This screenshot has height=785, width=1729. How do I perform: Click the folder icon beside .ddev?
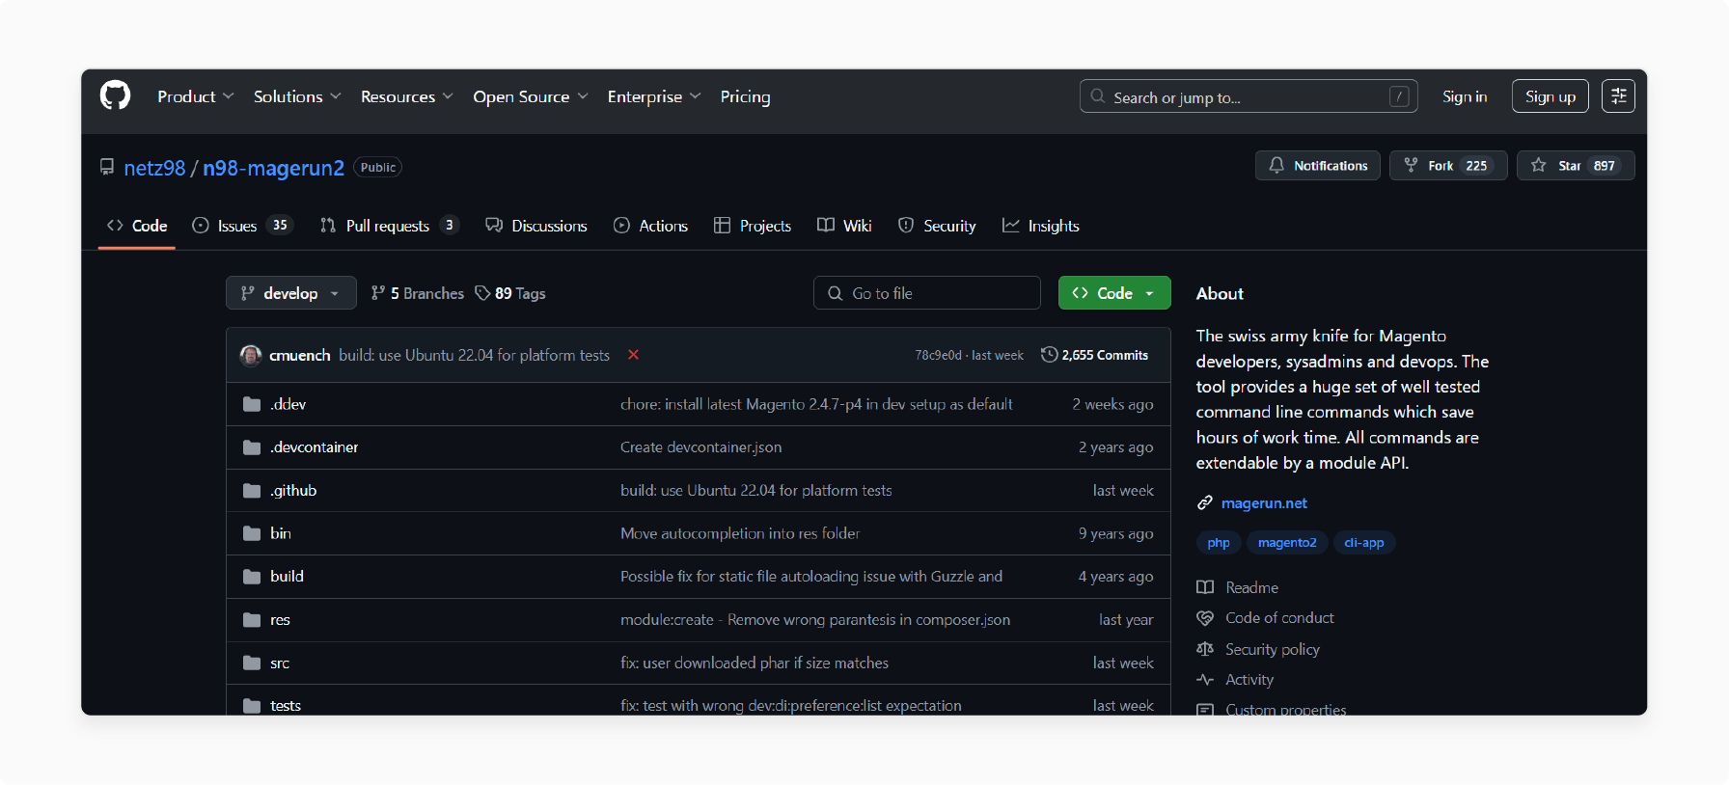point(252,404)
